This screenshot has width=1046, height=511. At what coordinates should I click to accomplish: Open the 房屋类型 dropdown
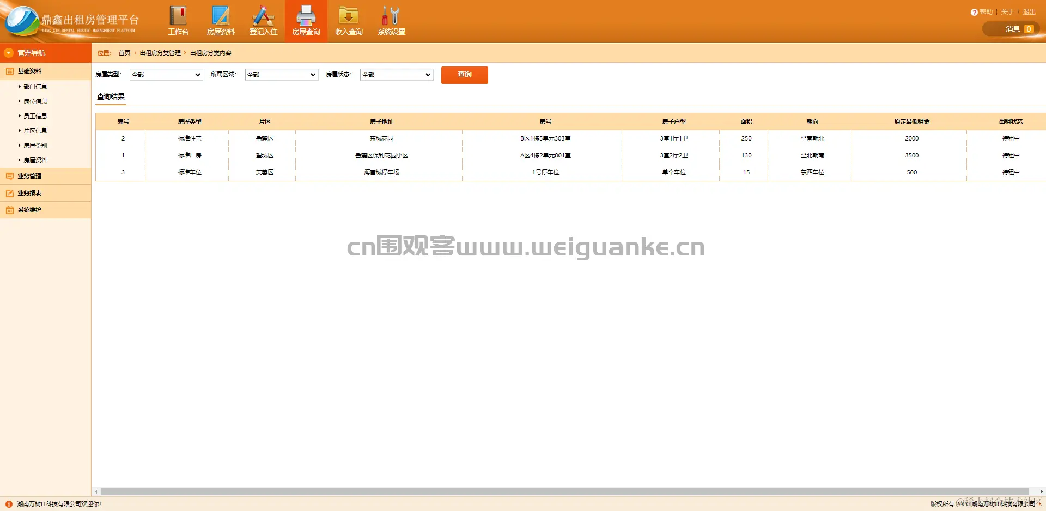point(166,75)
